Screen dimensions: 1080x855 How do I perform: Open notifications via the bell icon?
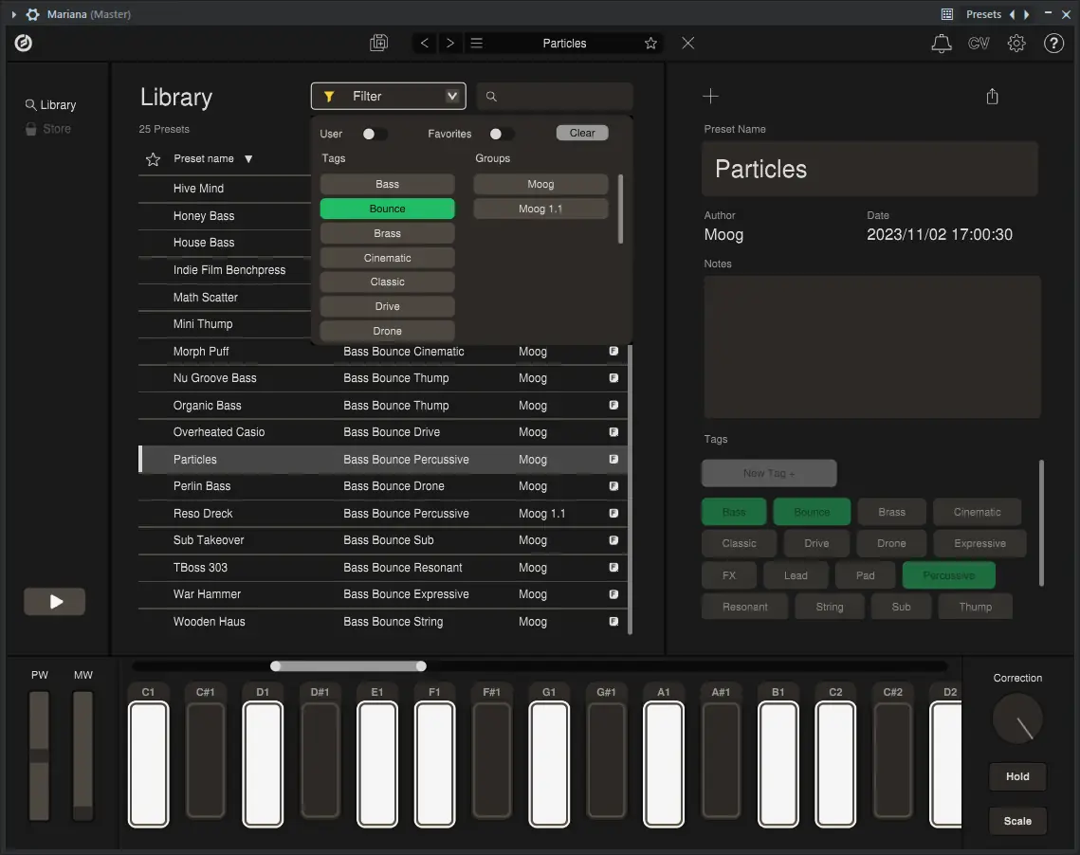941,43
